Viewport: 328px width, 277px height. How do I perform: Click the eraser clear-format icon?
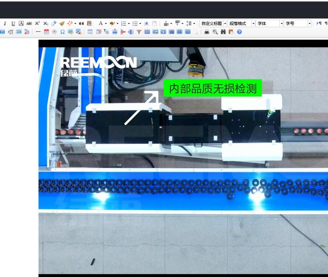(54, 23)
